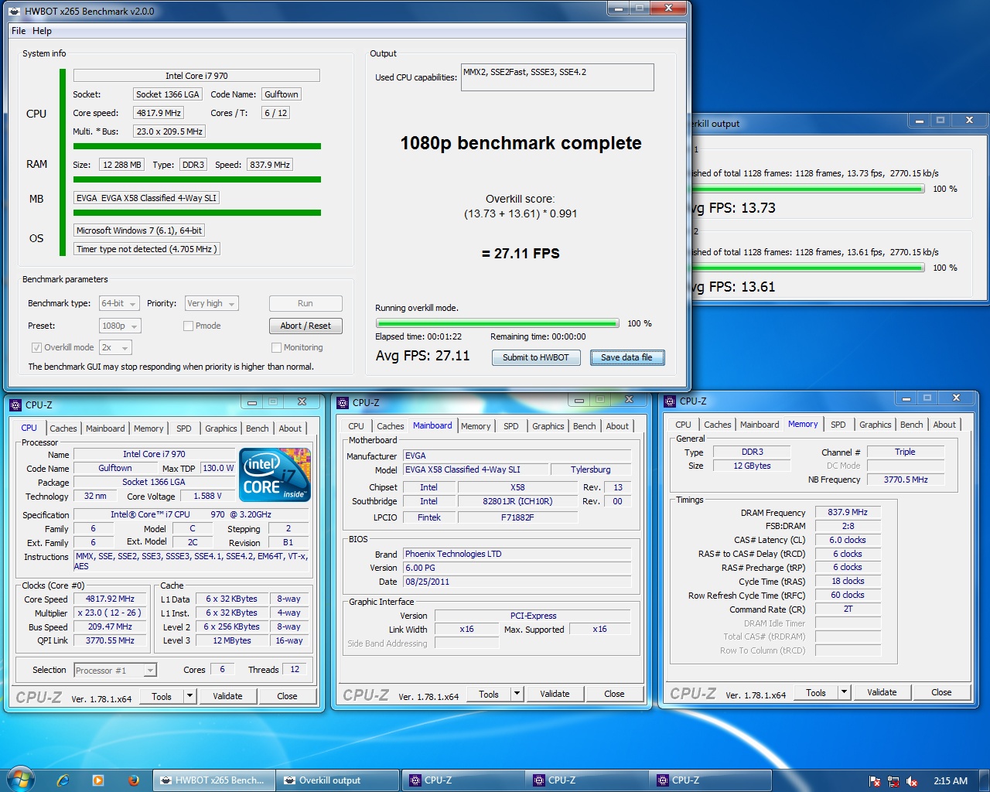This screenshot has height=792, width=990.
Task: Open the Benchmark type 64-bit dropdown
Action: [x=119, y=303]
